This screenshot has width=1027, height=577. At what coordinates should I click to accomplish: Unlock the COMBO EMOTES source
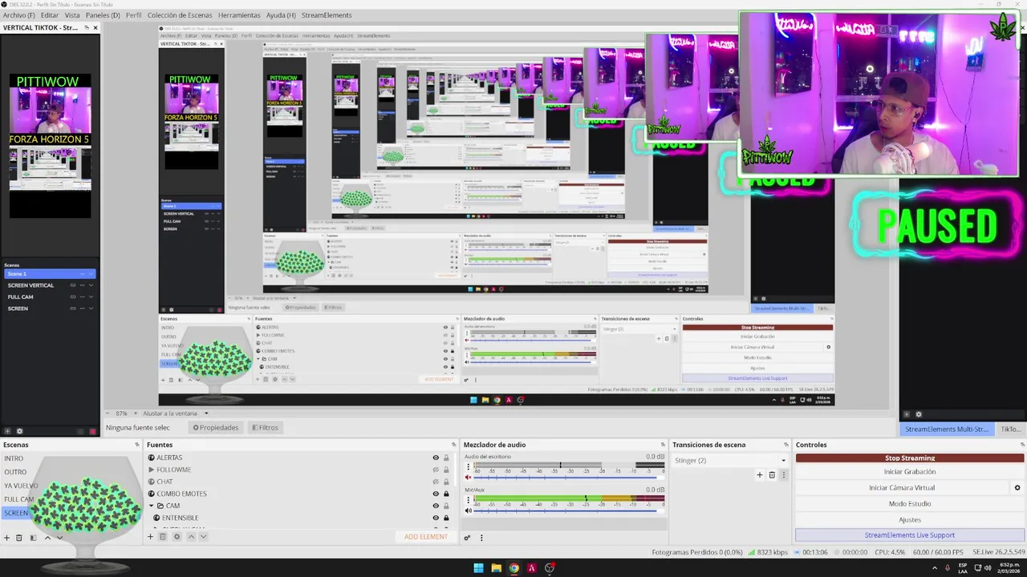[x=446, y=494]
